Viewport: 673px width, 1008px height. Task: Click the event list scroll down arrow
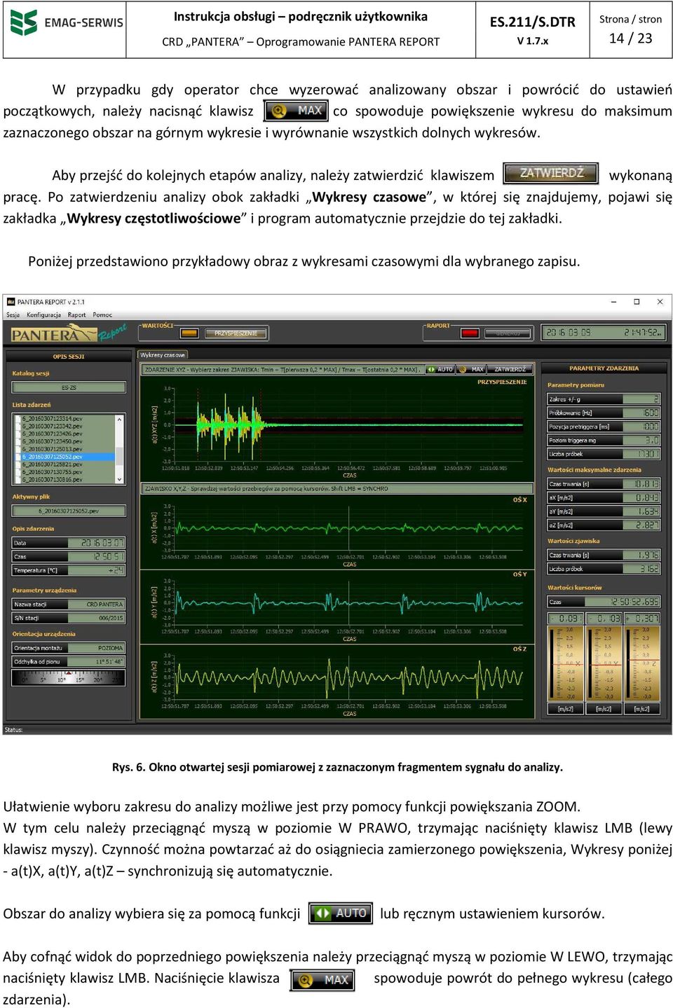[120, 480]
